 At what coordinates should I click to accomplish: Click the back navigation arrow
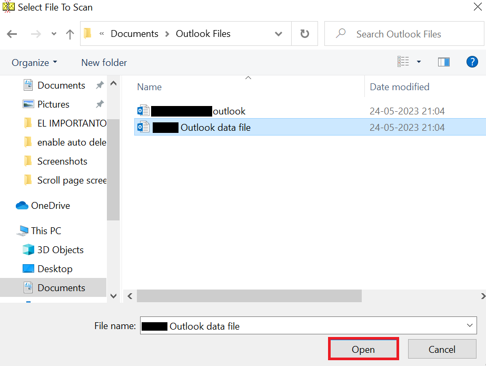pyautogui.click(x=12, y=34)
